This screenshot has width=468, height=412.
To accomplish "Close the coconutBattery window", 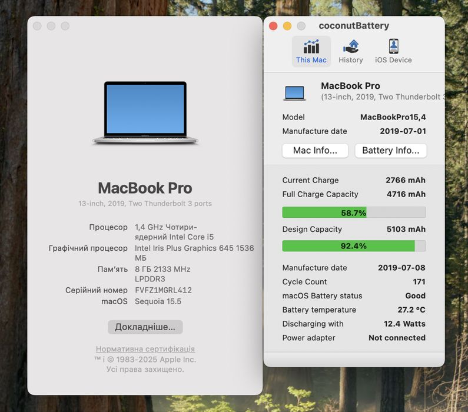I will (273, 26).
